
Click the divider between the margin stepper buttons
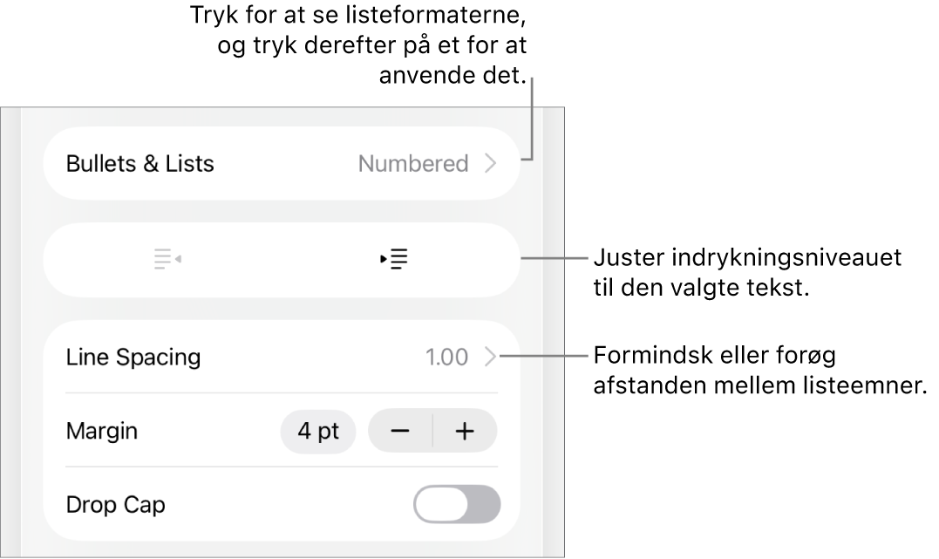click(x=432, y=431)
